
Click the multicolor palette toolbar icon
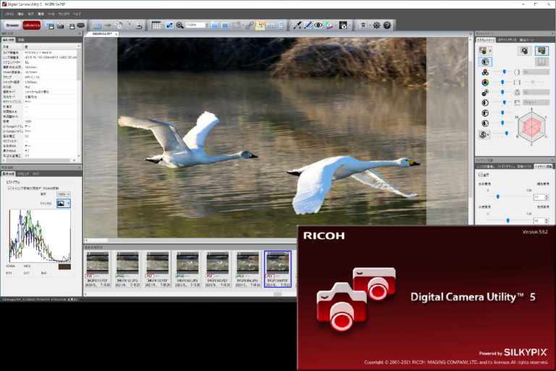point(329,25)
